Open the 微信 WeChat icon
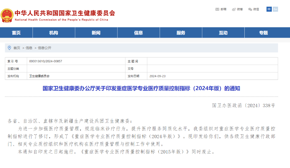The image size is (290, 168). coord(250,9)
